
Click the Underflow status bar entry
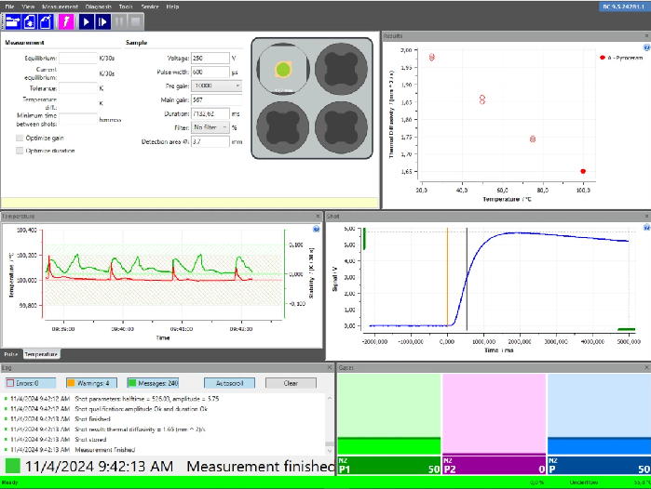584,482
